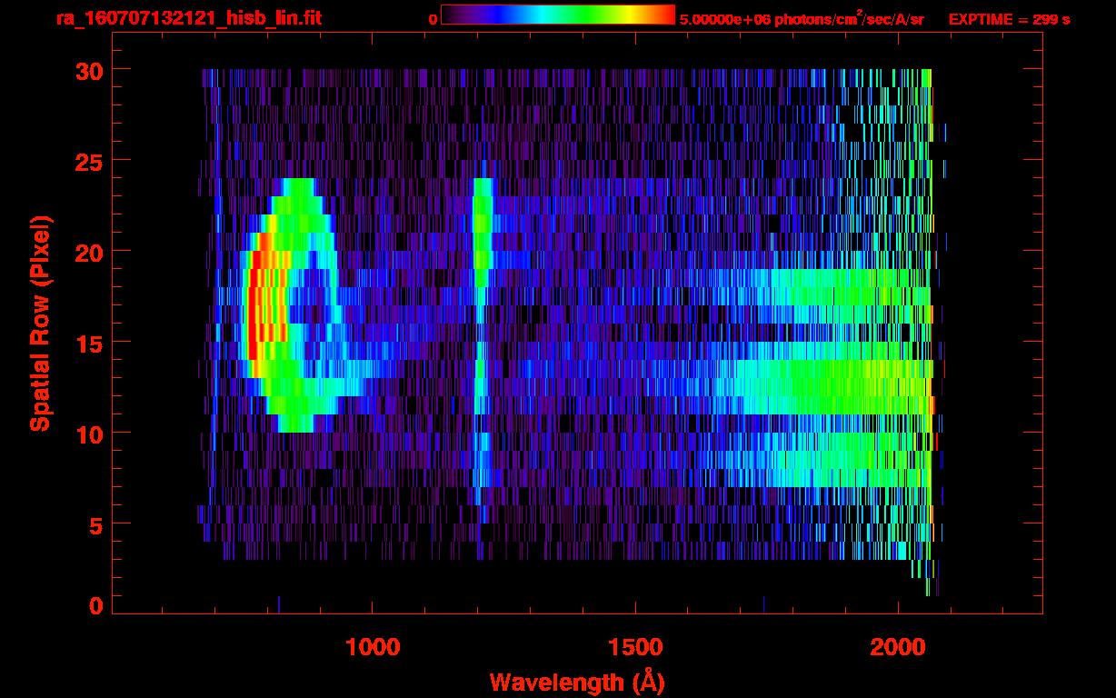Click the colorbar minimum value 0
The height and width of the screenshot is (698, 1116).
(433, 19)
